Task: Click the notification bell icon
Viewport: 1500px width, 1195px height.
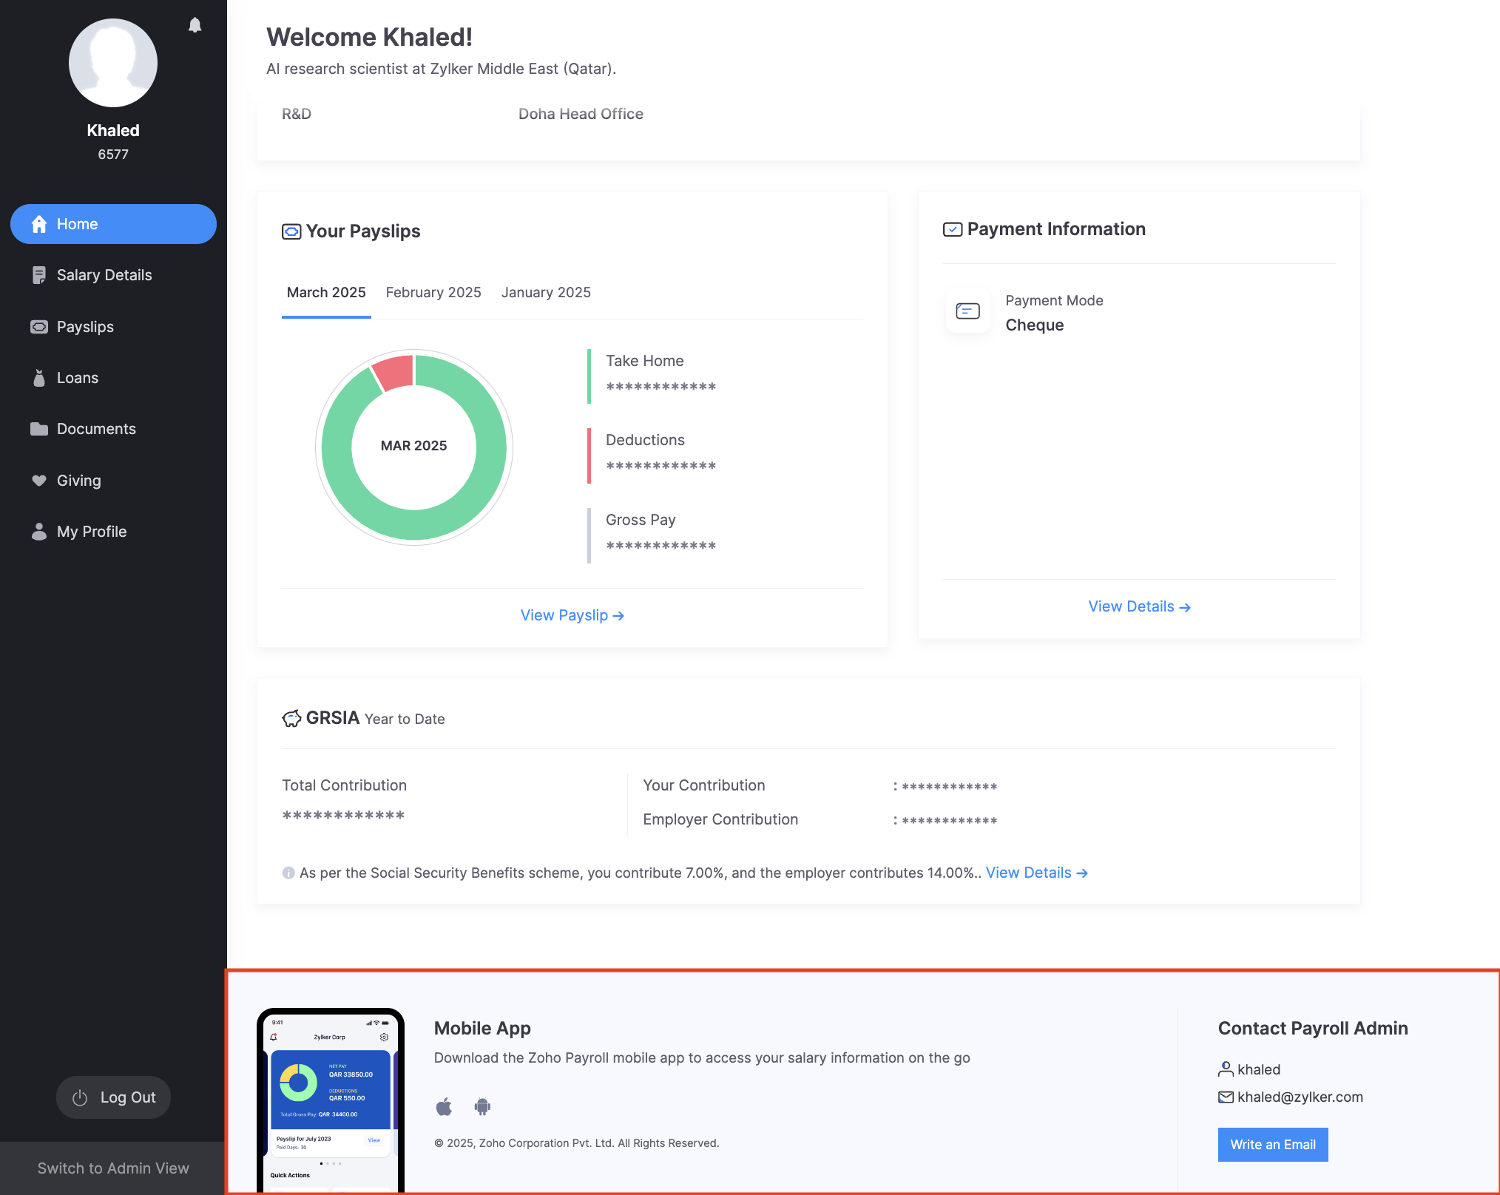Action: pyautogui.click(x=195, y=25)
